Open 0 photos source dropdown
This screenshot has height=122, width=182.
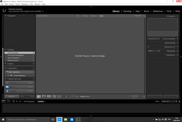pyautogui.click(x=42, y=101)
